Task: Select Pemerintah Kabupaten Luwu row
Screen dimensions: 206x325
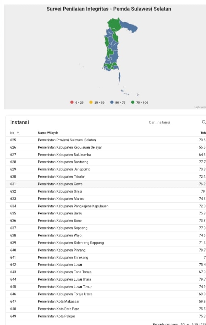Action: [x=106, y=264]
